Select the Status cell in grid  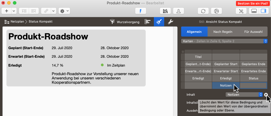point(253,79)
